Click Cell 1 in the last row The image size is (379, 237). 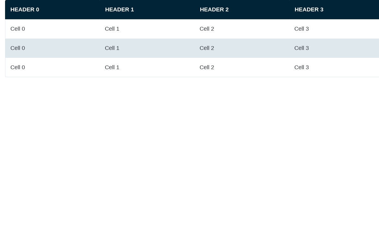pyautogui.click(x=112, y=67)
